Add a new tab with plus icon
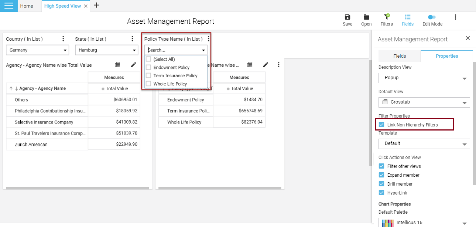476x227 pixels. 96,6
